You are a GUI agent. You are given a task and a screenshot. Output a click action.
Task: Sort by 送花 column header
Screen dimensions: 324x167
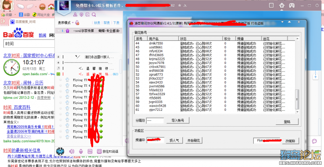[x=274, y=39]
